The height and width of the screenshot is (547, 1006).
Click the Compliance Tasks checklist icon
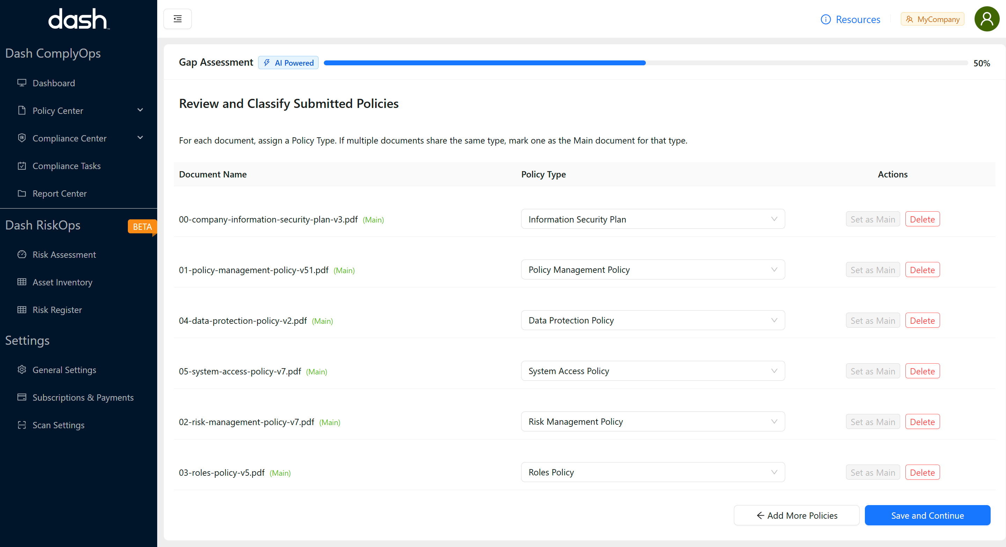[x=22, y=166]
